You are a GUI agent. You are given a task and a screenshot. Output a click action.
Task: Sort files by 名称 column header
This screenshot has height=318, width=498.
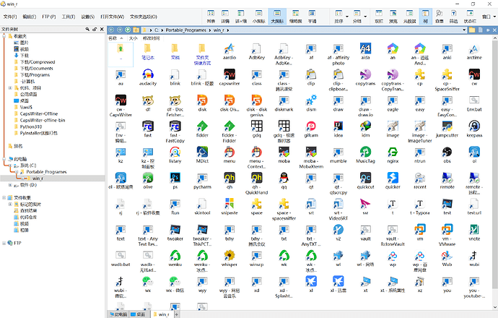tap(113, 38)
